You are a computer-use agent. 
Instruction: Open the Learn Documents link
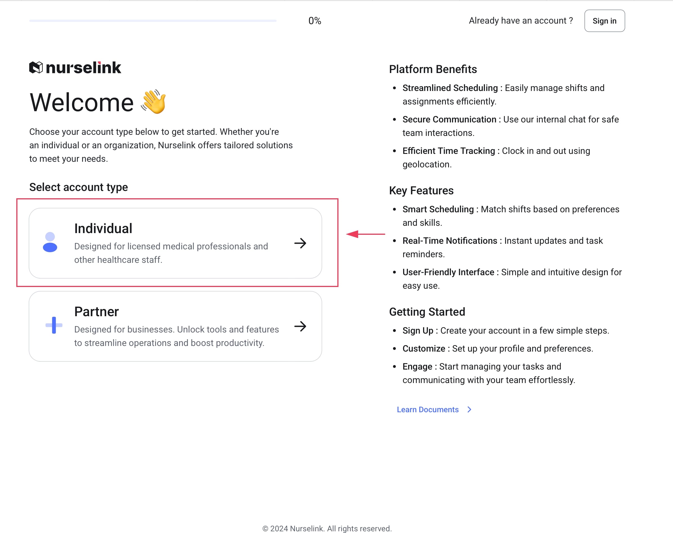click(x=427, y=409)
